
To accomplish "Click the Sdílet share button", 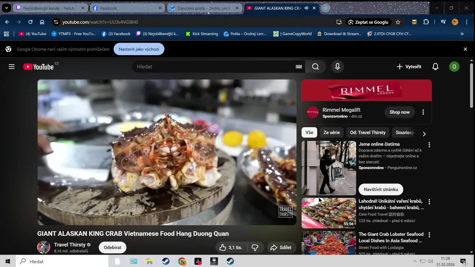I will coord(281,247).
